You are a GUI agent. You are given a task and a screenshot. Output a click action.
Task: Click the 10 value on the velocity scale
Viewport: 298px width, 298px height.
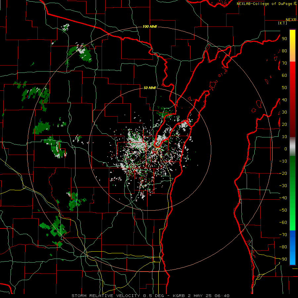pos(284,137)
